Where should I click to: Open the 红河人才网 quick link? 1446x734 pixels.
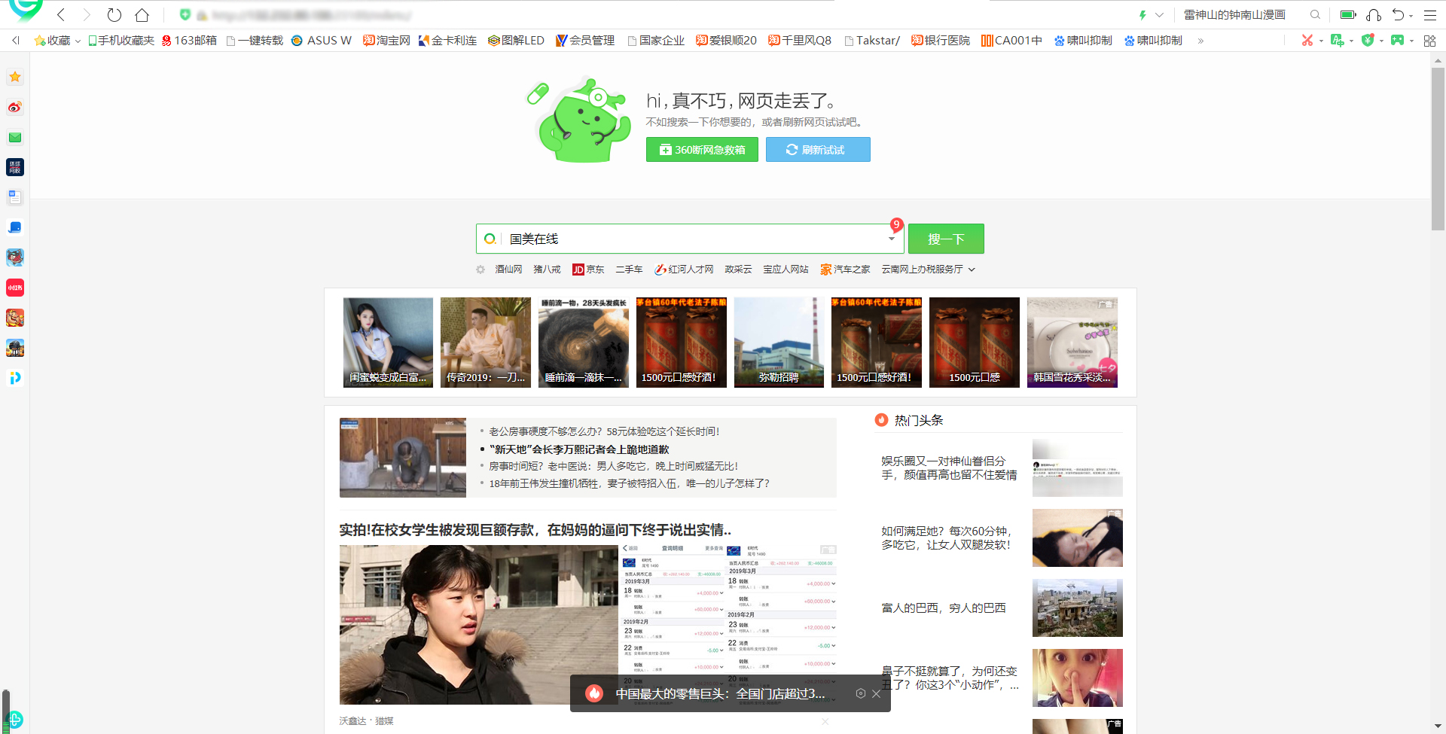(x=684, y=270)
